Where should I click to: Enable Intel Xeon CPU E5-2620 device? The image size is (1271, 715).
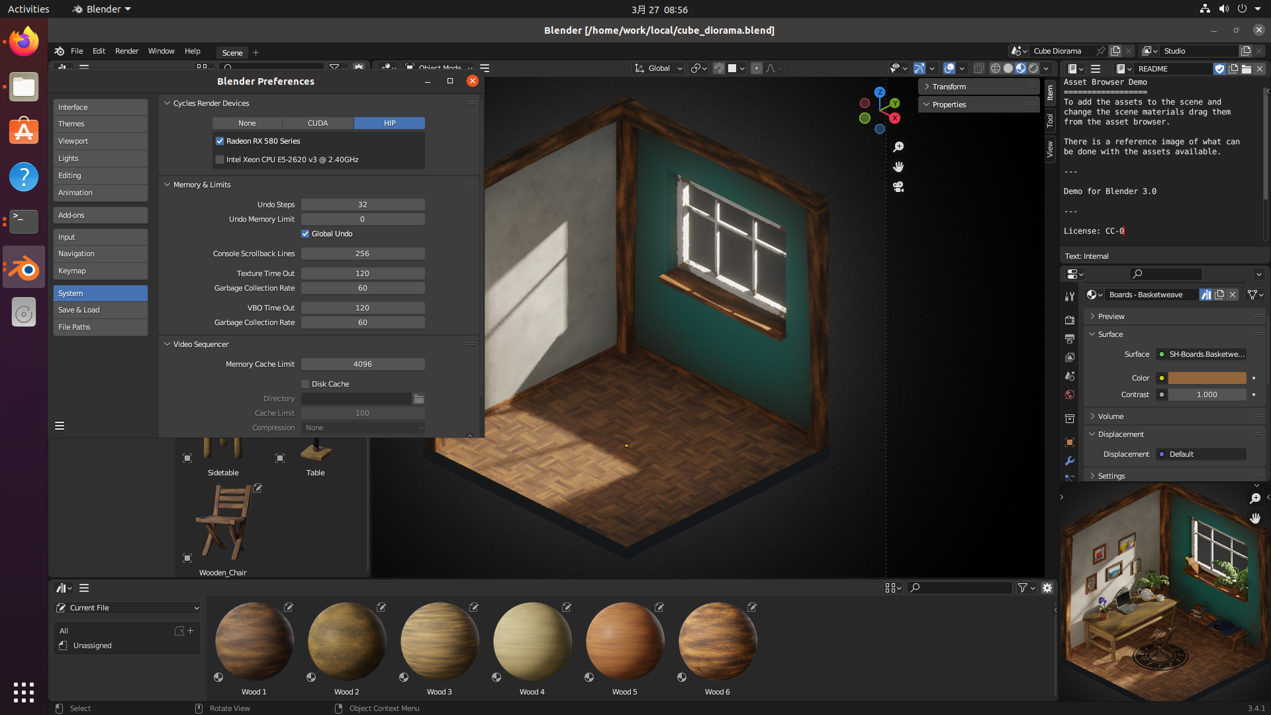click(x=220, y=160)
